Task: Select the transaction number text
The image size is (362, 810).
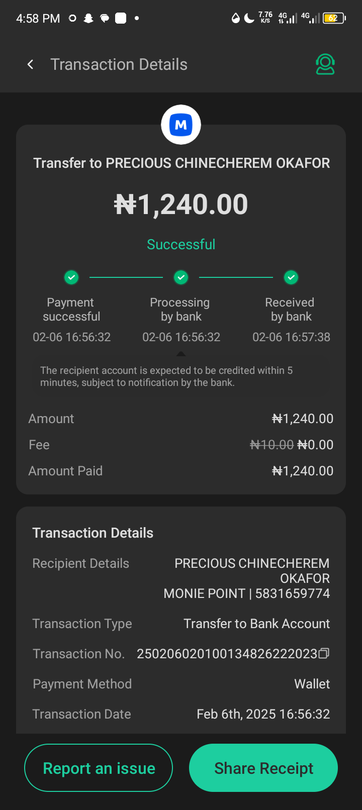Action: [x=227, y=654]
